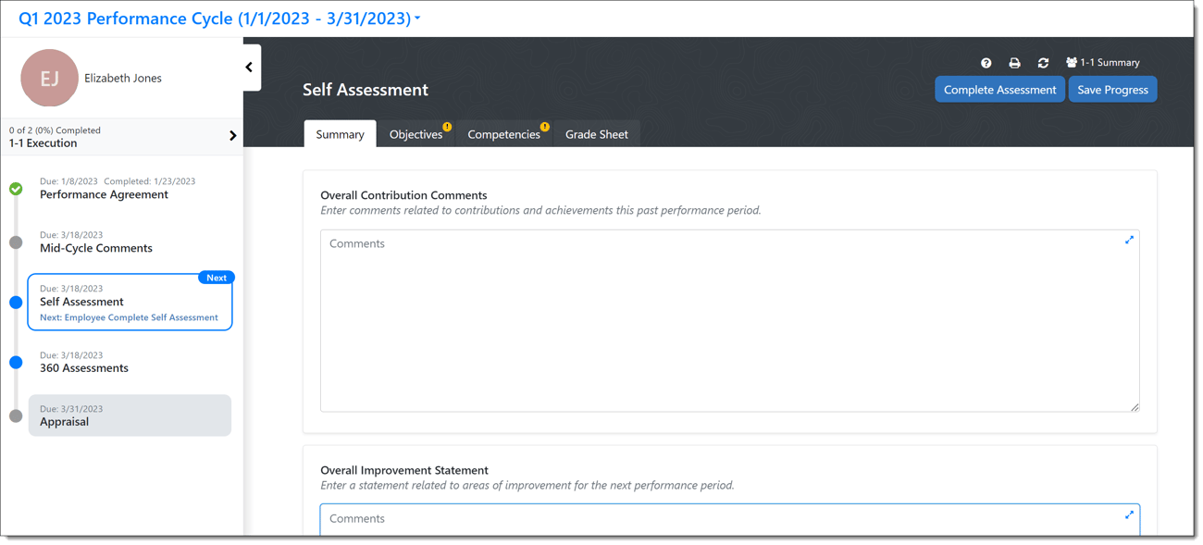The height and width of the screenshot is (545, 1203).
Task: Click Save Progress
Action: click(1112, 89)
